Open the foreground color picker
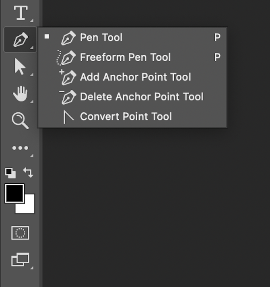The image size is (270, 287). [14, 193]
